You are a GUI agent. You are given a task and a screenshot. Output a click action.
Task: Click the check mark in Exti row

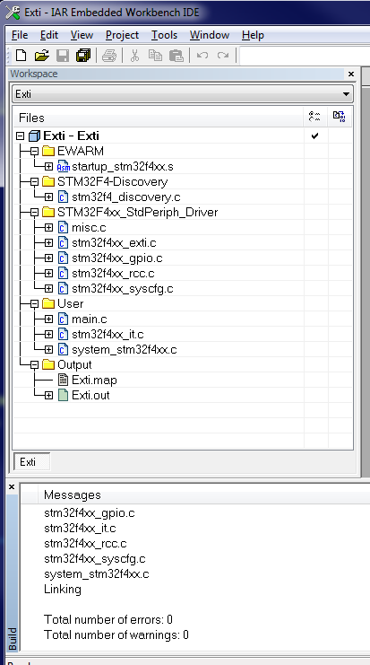click(314, 136)
